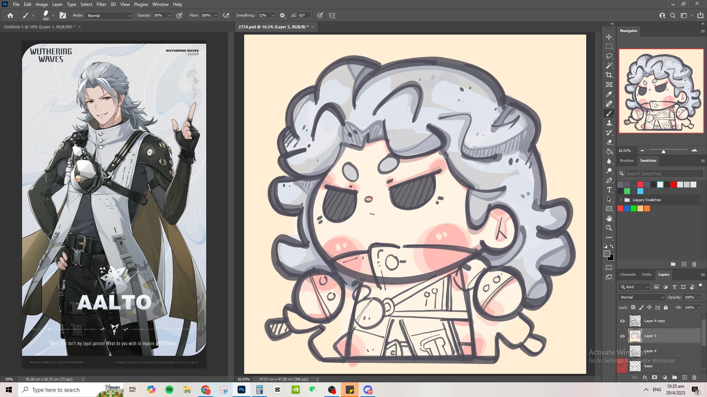The width and height of the screenshot is (707, 397).
Task: Hide the Layer 4 copy layer
Action: click(x=622, y=321)
